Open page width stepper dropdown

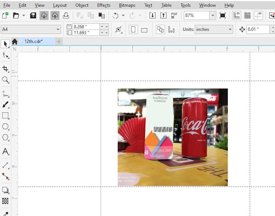pyautogui.click(x=102, y=27)
